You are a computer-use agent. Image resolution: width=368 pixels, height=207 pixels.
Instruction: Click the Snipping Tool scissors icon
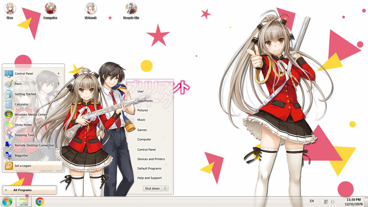[9, 135]
